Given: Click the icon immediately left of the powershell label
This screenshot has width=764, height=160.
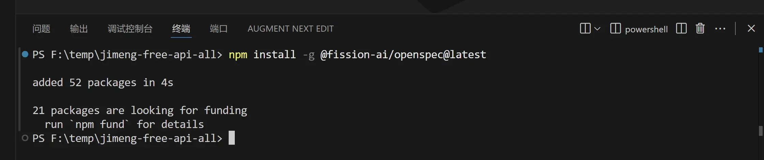Looking at the screenshot, I should pyautogui.click(x=615, y=28).
